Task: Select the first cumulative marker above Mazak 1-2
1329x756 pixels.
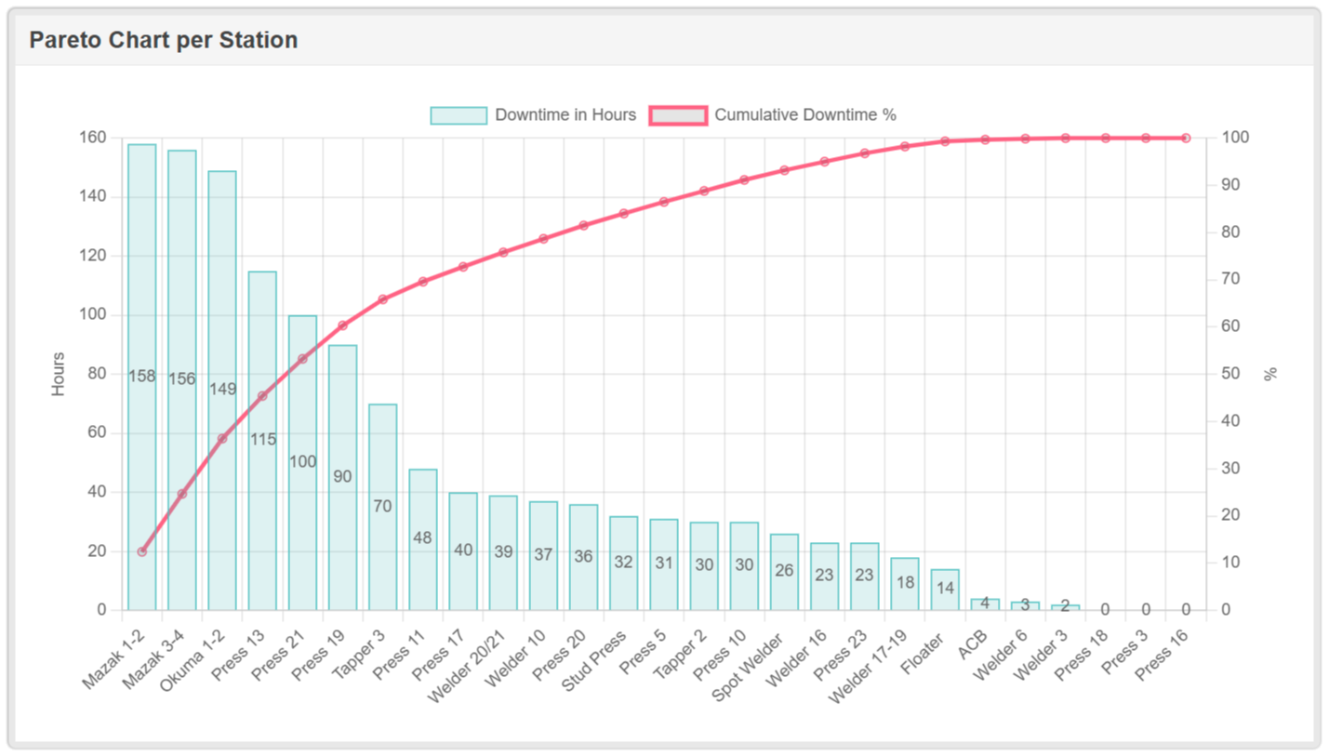Action: 140,550
